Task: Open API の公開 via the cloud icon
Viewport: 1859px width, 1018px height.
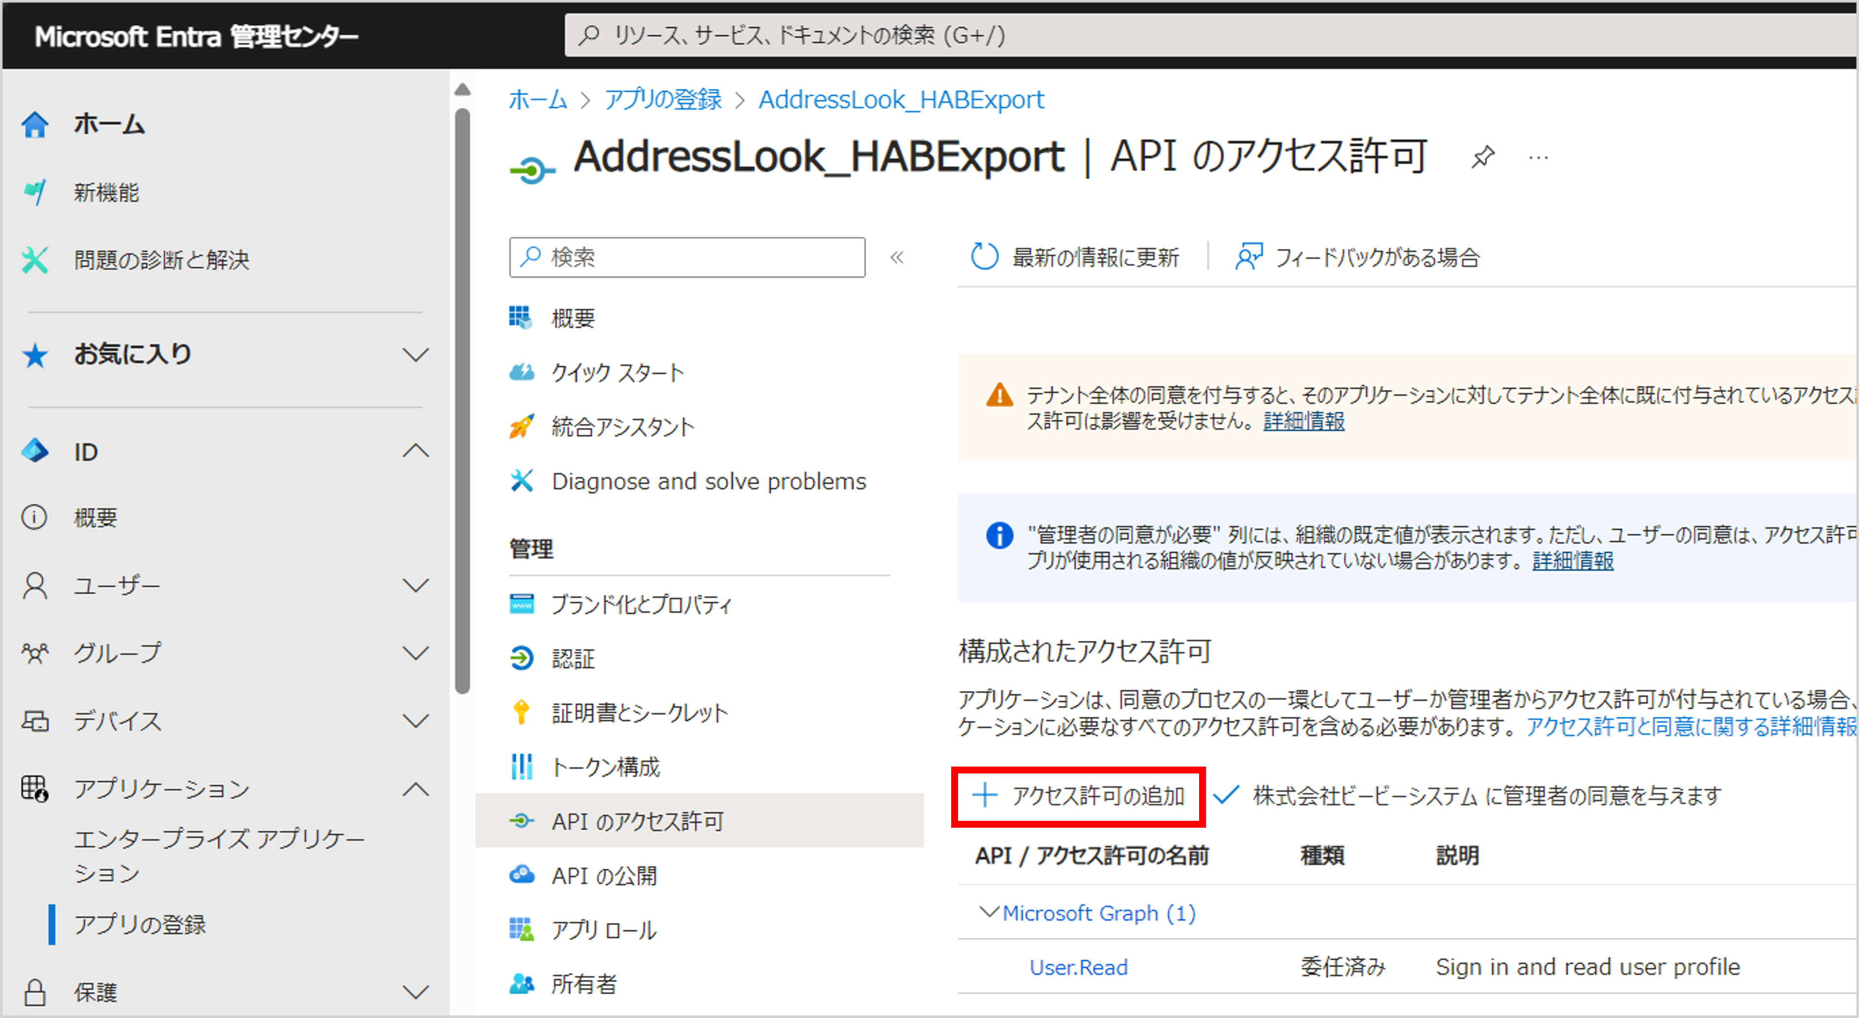Action: point(522,875)
